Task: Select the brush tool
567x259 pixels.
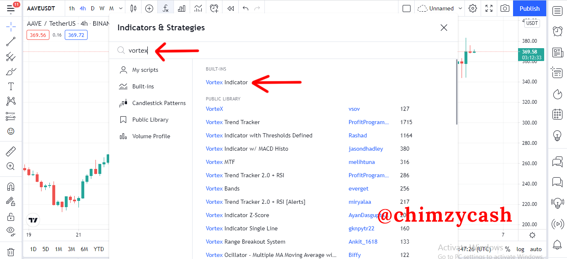Action: pos(11,72)
